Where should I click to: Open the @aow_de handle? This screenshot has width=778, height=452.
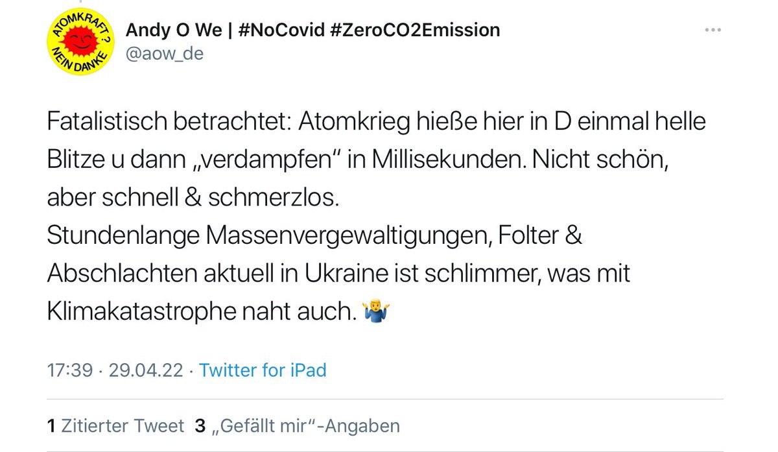(x=164, y=54)
